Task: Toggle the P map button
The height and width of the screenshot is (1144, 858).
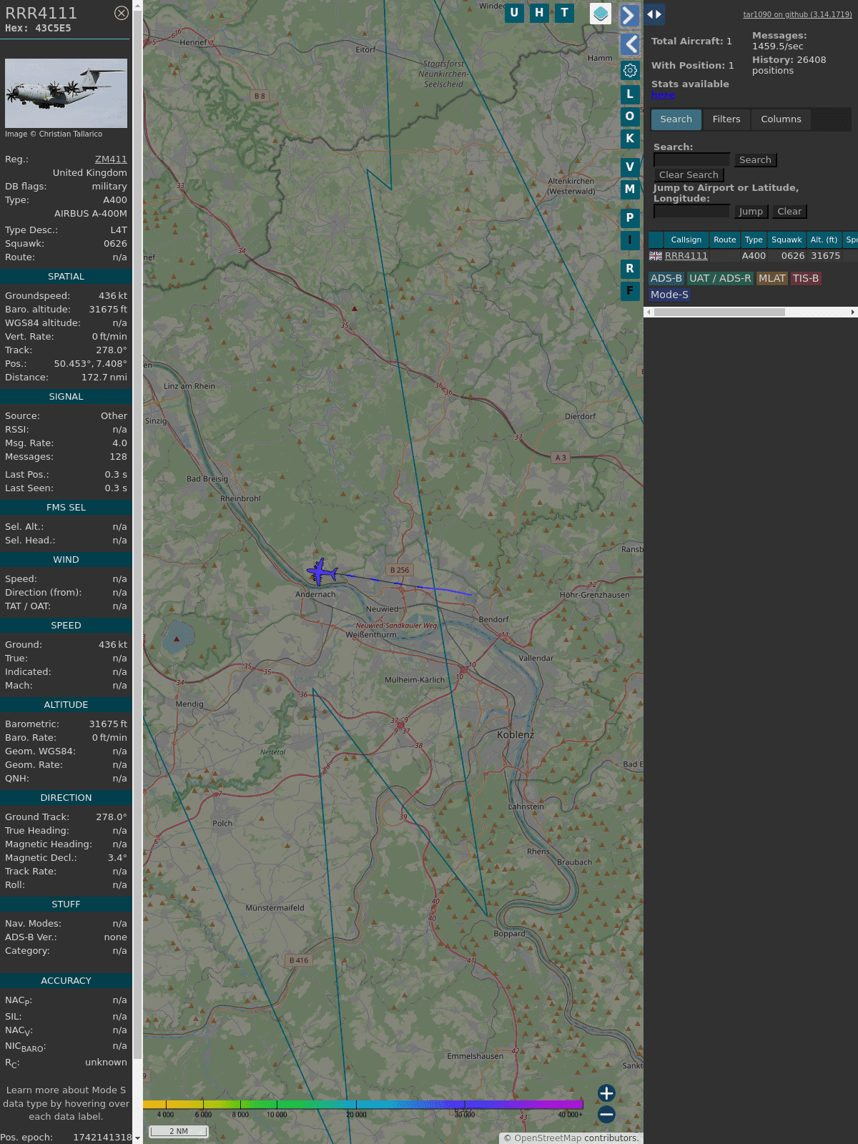Action: click(630, 218)
